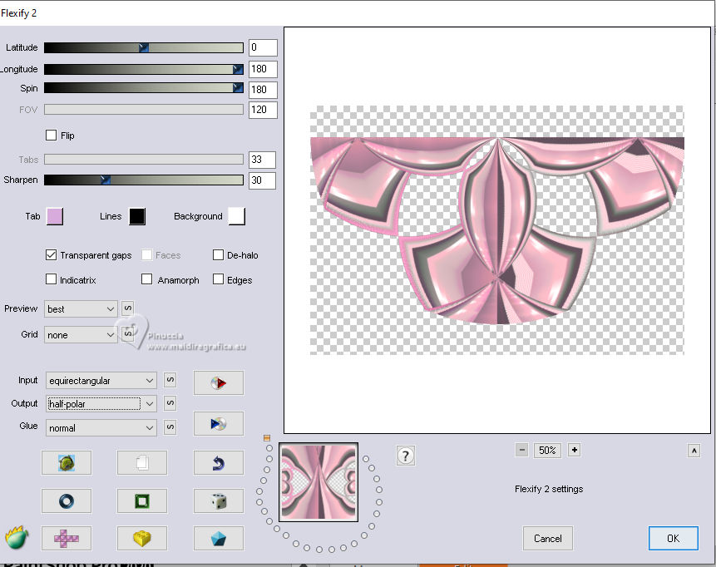This screenshot has width=716, height=567.
Task: Click the blue arrow disc button
Action: [x=218, y=424]
